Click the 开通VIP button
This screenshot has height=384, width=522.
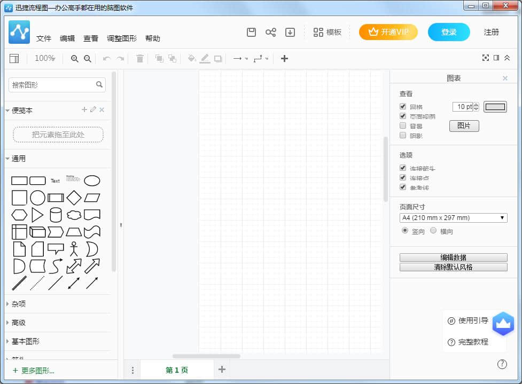coord(388,32)
